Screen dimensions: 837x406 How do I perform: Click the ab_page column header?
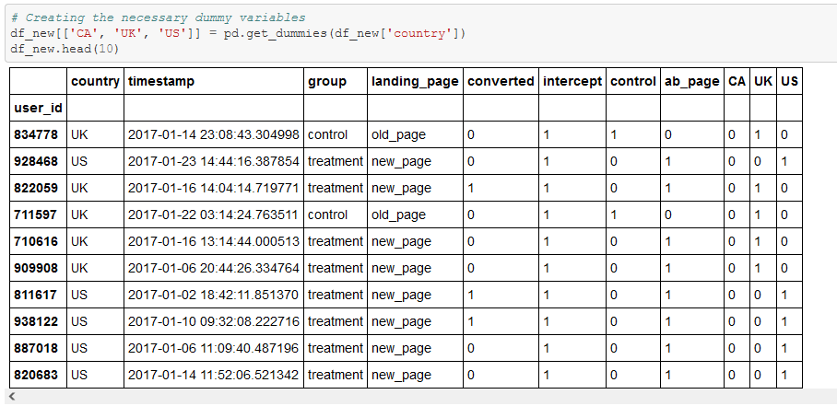tap(691, 82)
